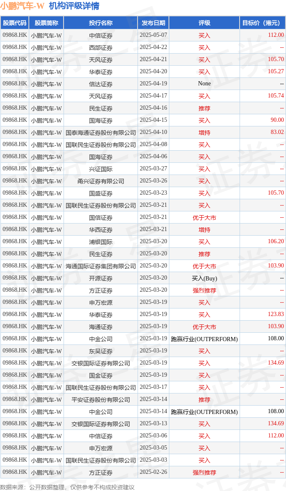This screenshot has height=491, width=286.
Task: Select the 东吴证券 institution cell
Action: [100, 351]
